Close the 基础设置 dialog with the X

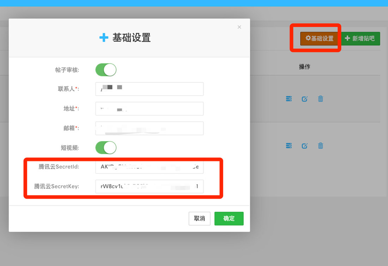tap(239, 27)
